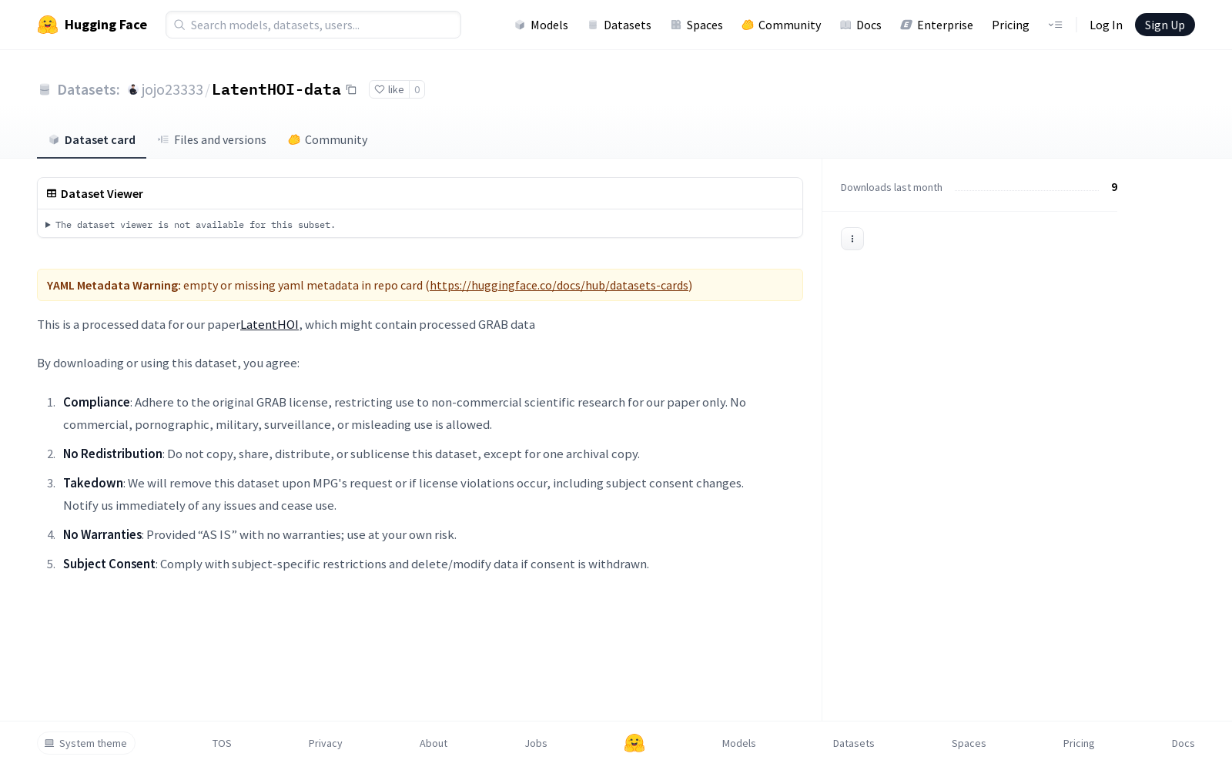
Task: Click the Enterprise icon in navbar
Action: coord(906,25)
